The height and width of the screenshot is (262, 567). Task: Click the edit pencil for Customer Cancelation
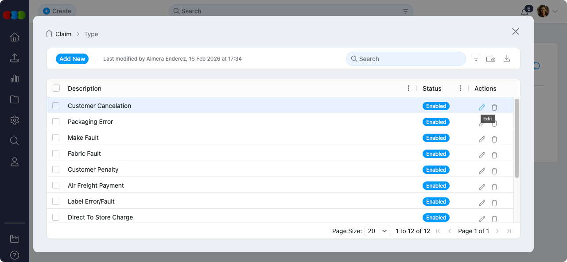point(482,107)
